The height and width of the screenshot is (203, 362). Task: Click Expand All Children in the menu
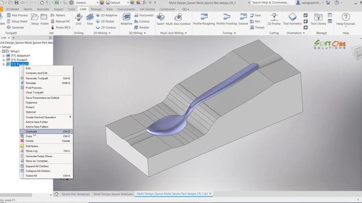point(46,166)
